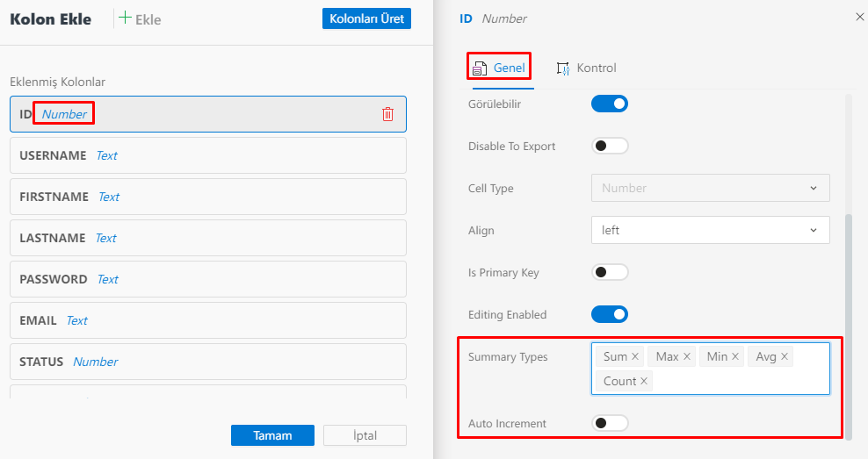Turn on Is Primary Key

pos(610,273)
